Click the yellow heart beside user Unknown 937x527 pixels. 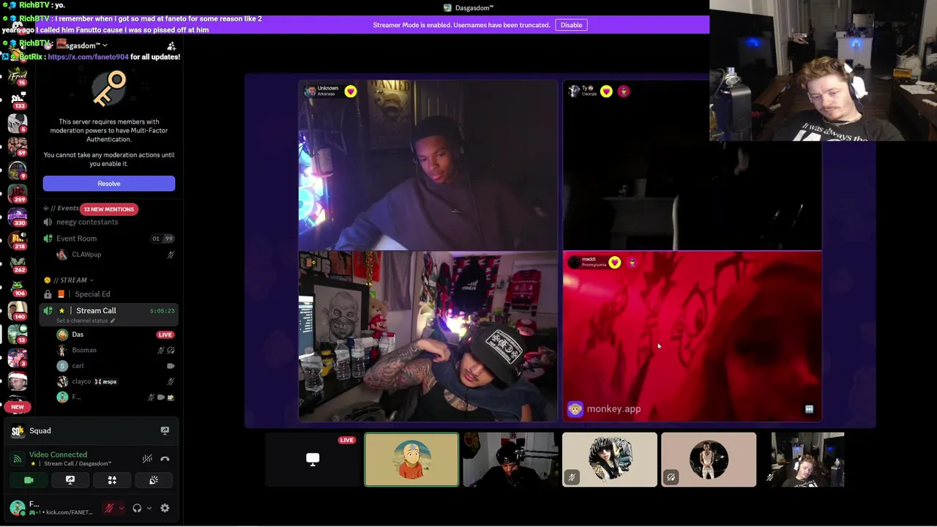351,91
